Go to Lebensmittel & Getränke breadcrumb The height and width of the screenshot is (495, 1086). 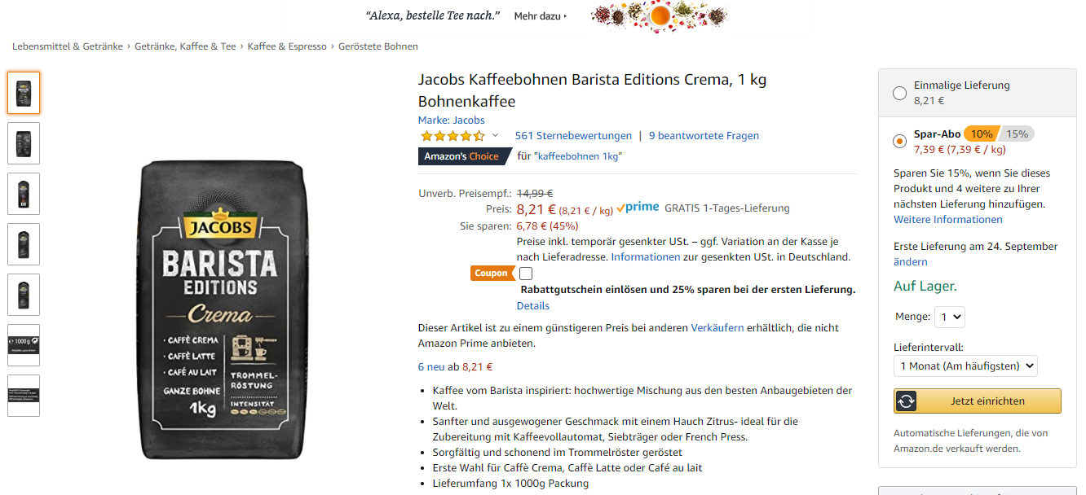coord(67,46)
